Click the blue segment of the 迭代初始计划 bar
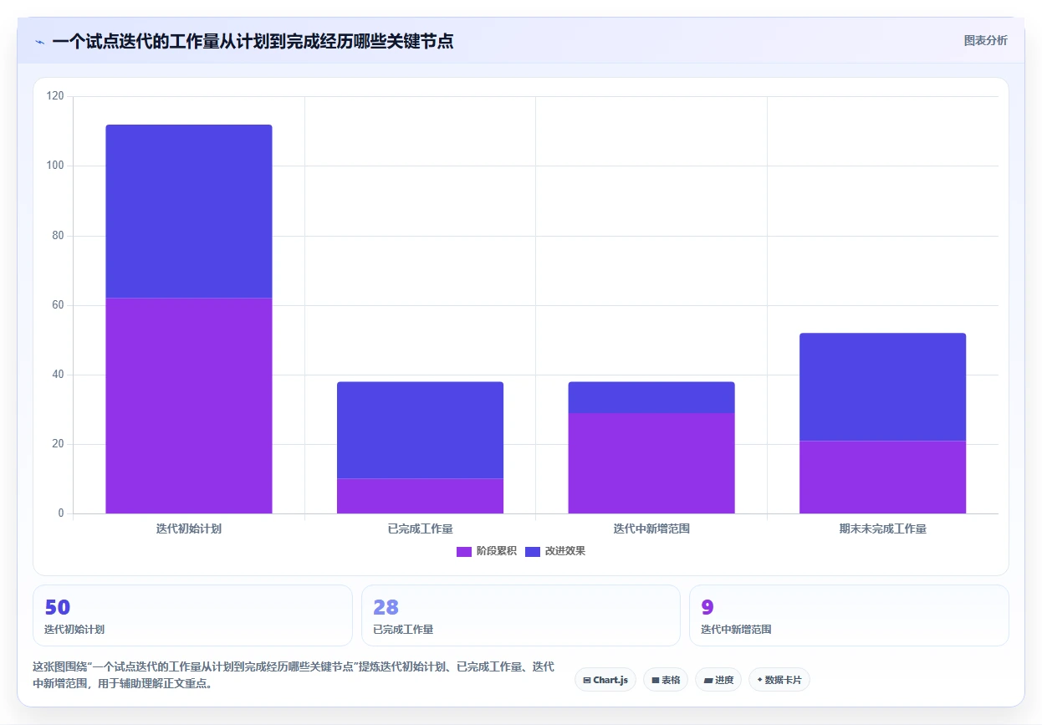 click(x=189, y=212)
